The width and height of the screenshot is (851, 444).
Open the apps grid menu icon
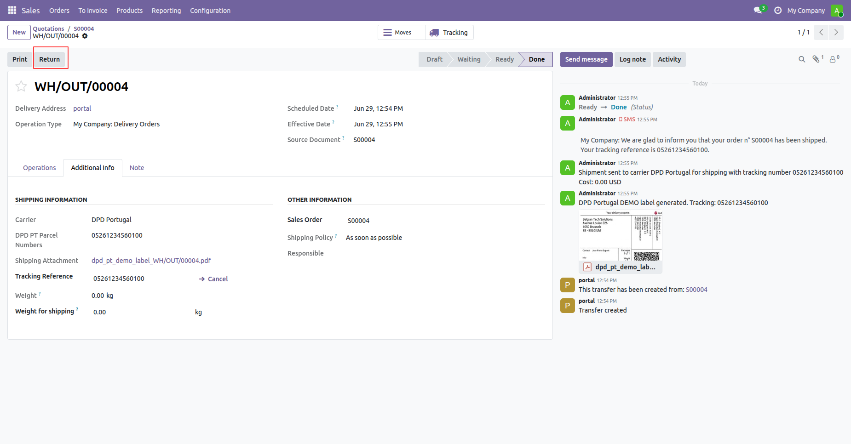[12, 10]
